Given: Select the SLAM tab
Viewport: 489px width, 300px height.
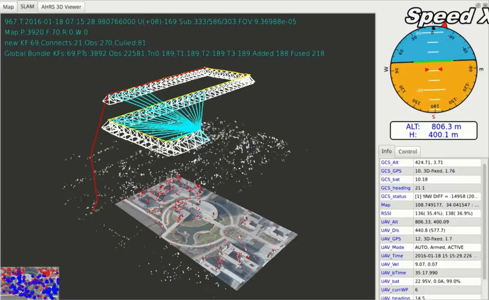Looking at the screenshot, I should 27,7.
